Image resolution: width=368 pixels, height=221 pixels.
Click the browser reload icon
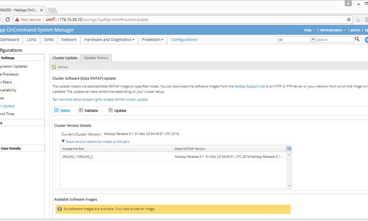pyautogui.click(x=8, y=19)
